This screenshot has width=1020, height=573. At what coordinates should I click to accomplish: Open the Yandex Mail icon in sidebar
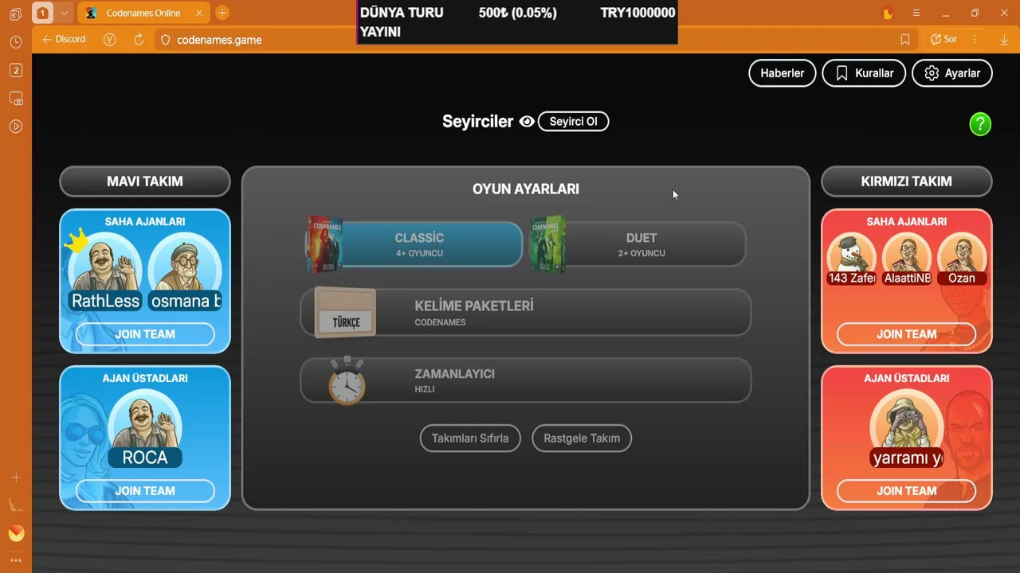(15, 533)
